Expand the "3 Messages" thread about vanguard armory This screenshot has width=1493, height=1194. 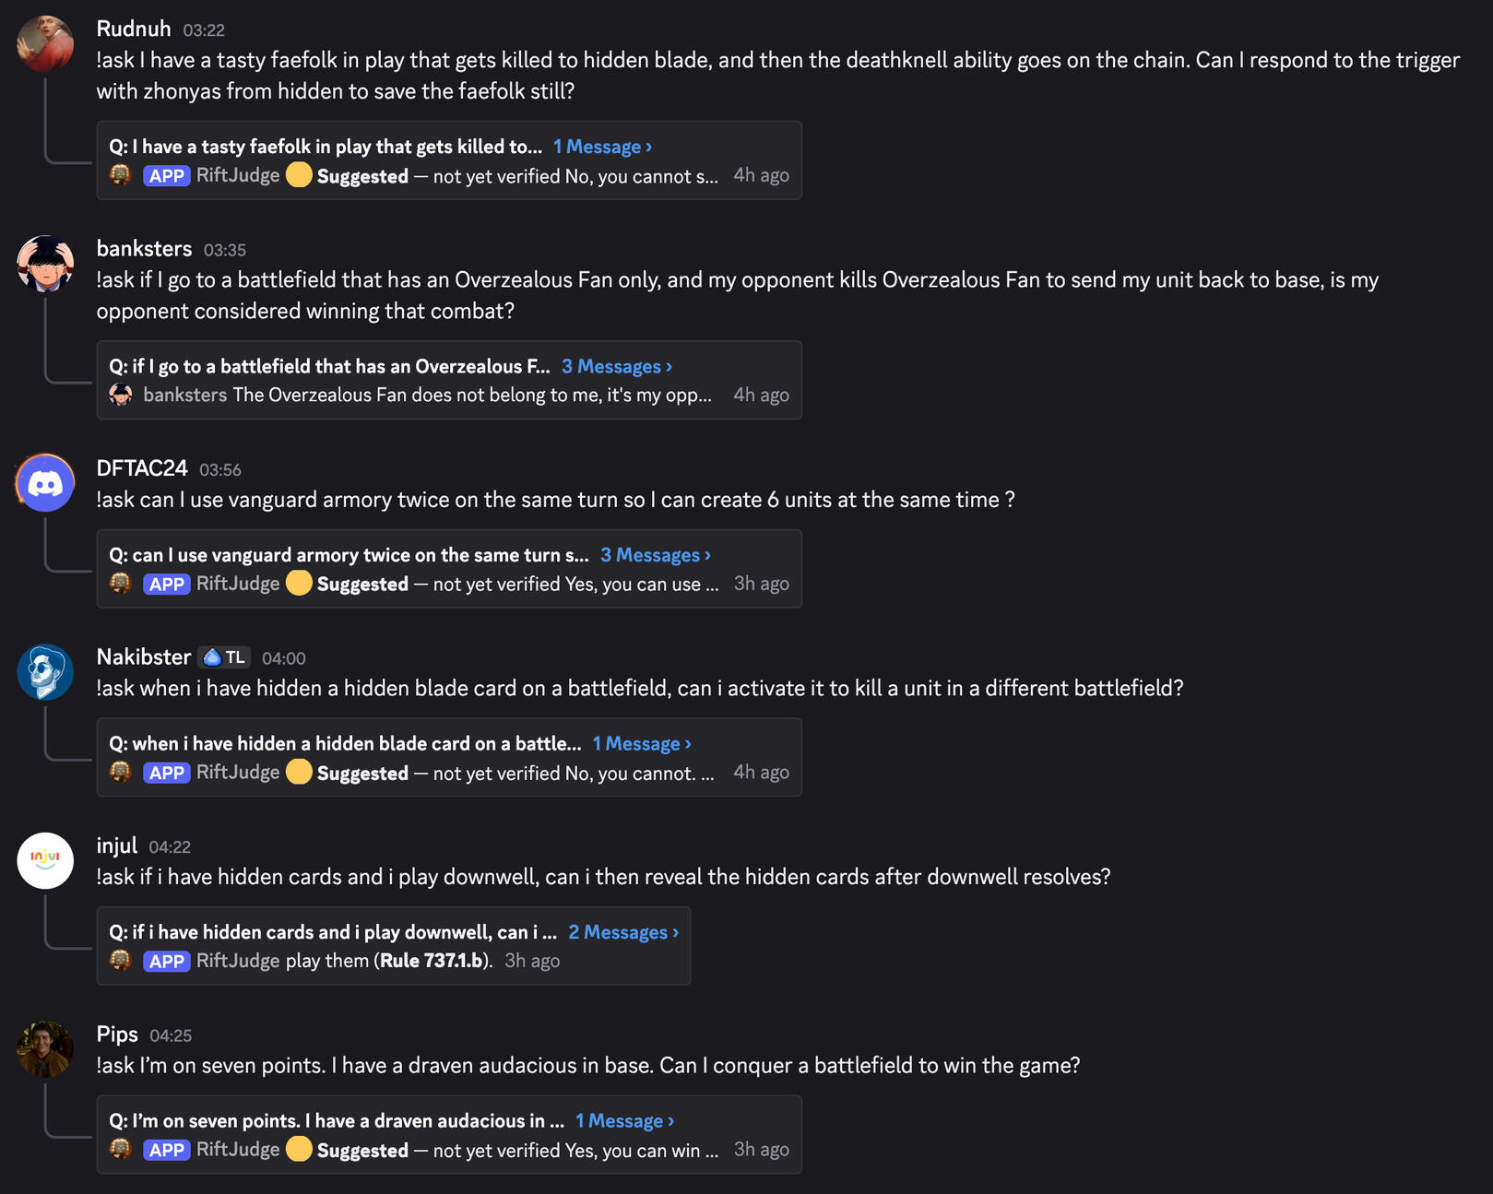click(x=655, y=555)
